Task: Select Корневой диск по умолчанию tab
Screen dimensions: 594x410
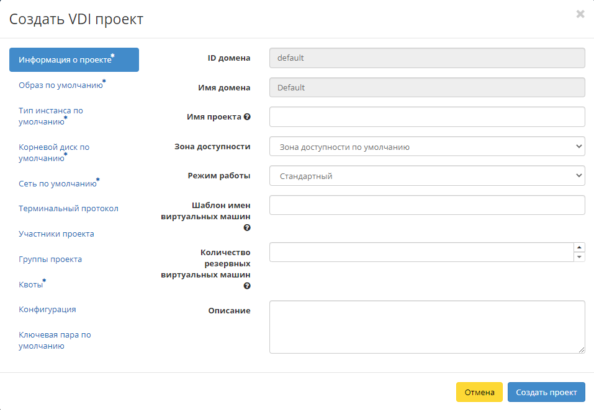Action: pyautogui.click(x=54, y=152)
